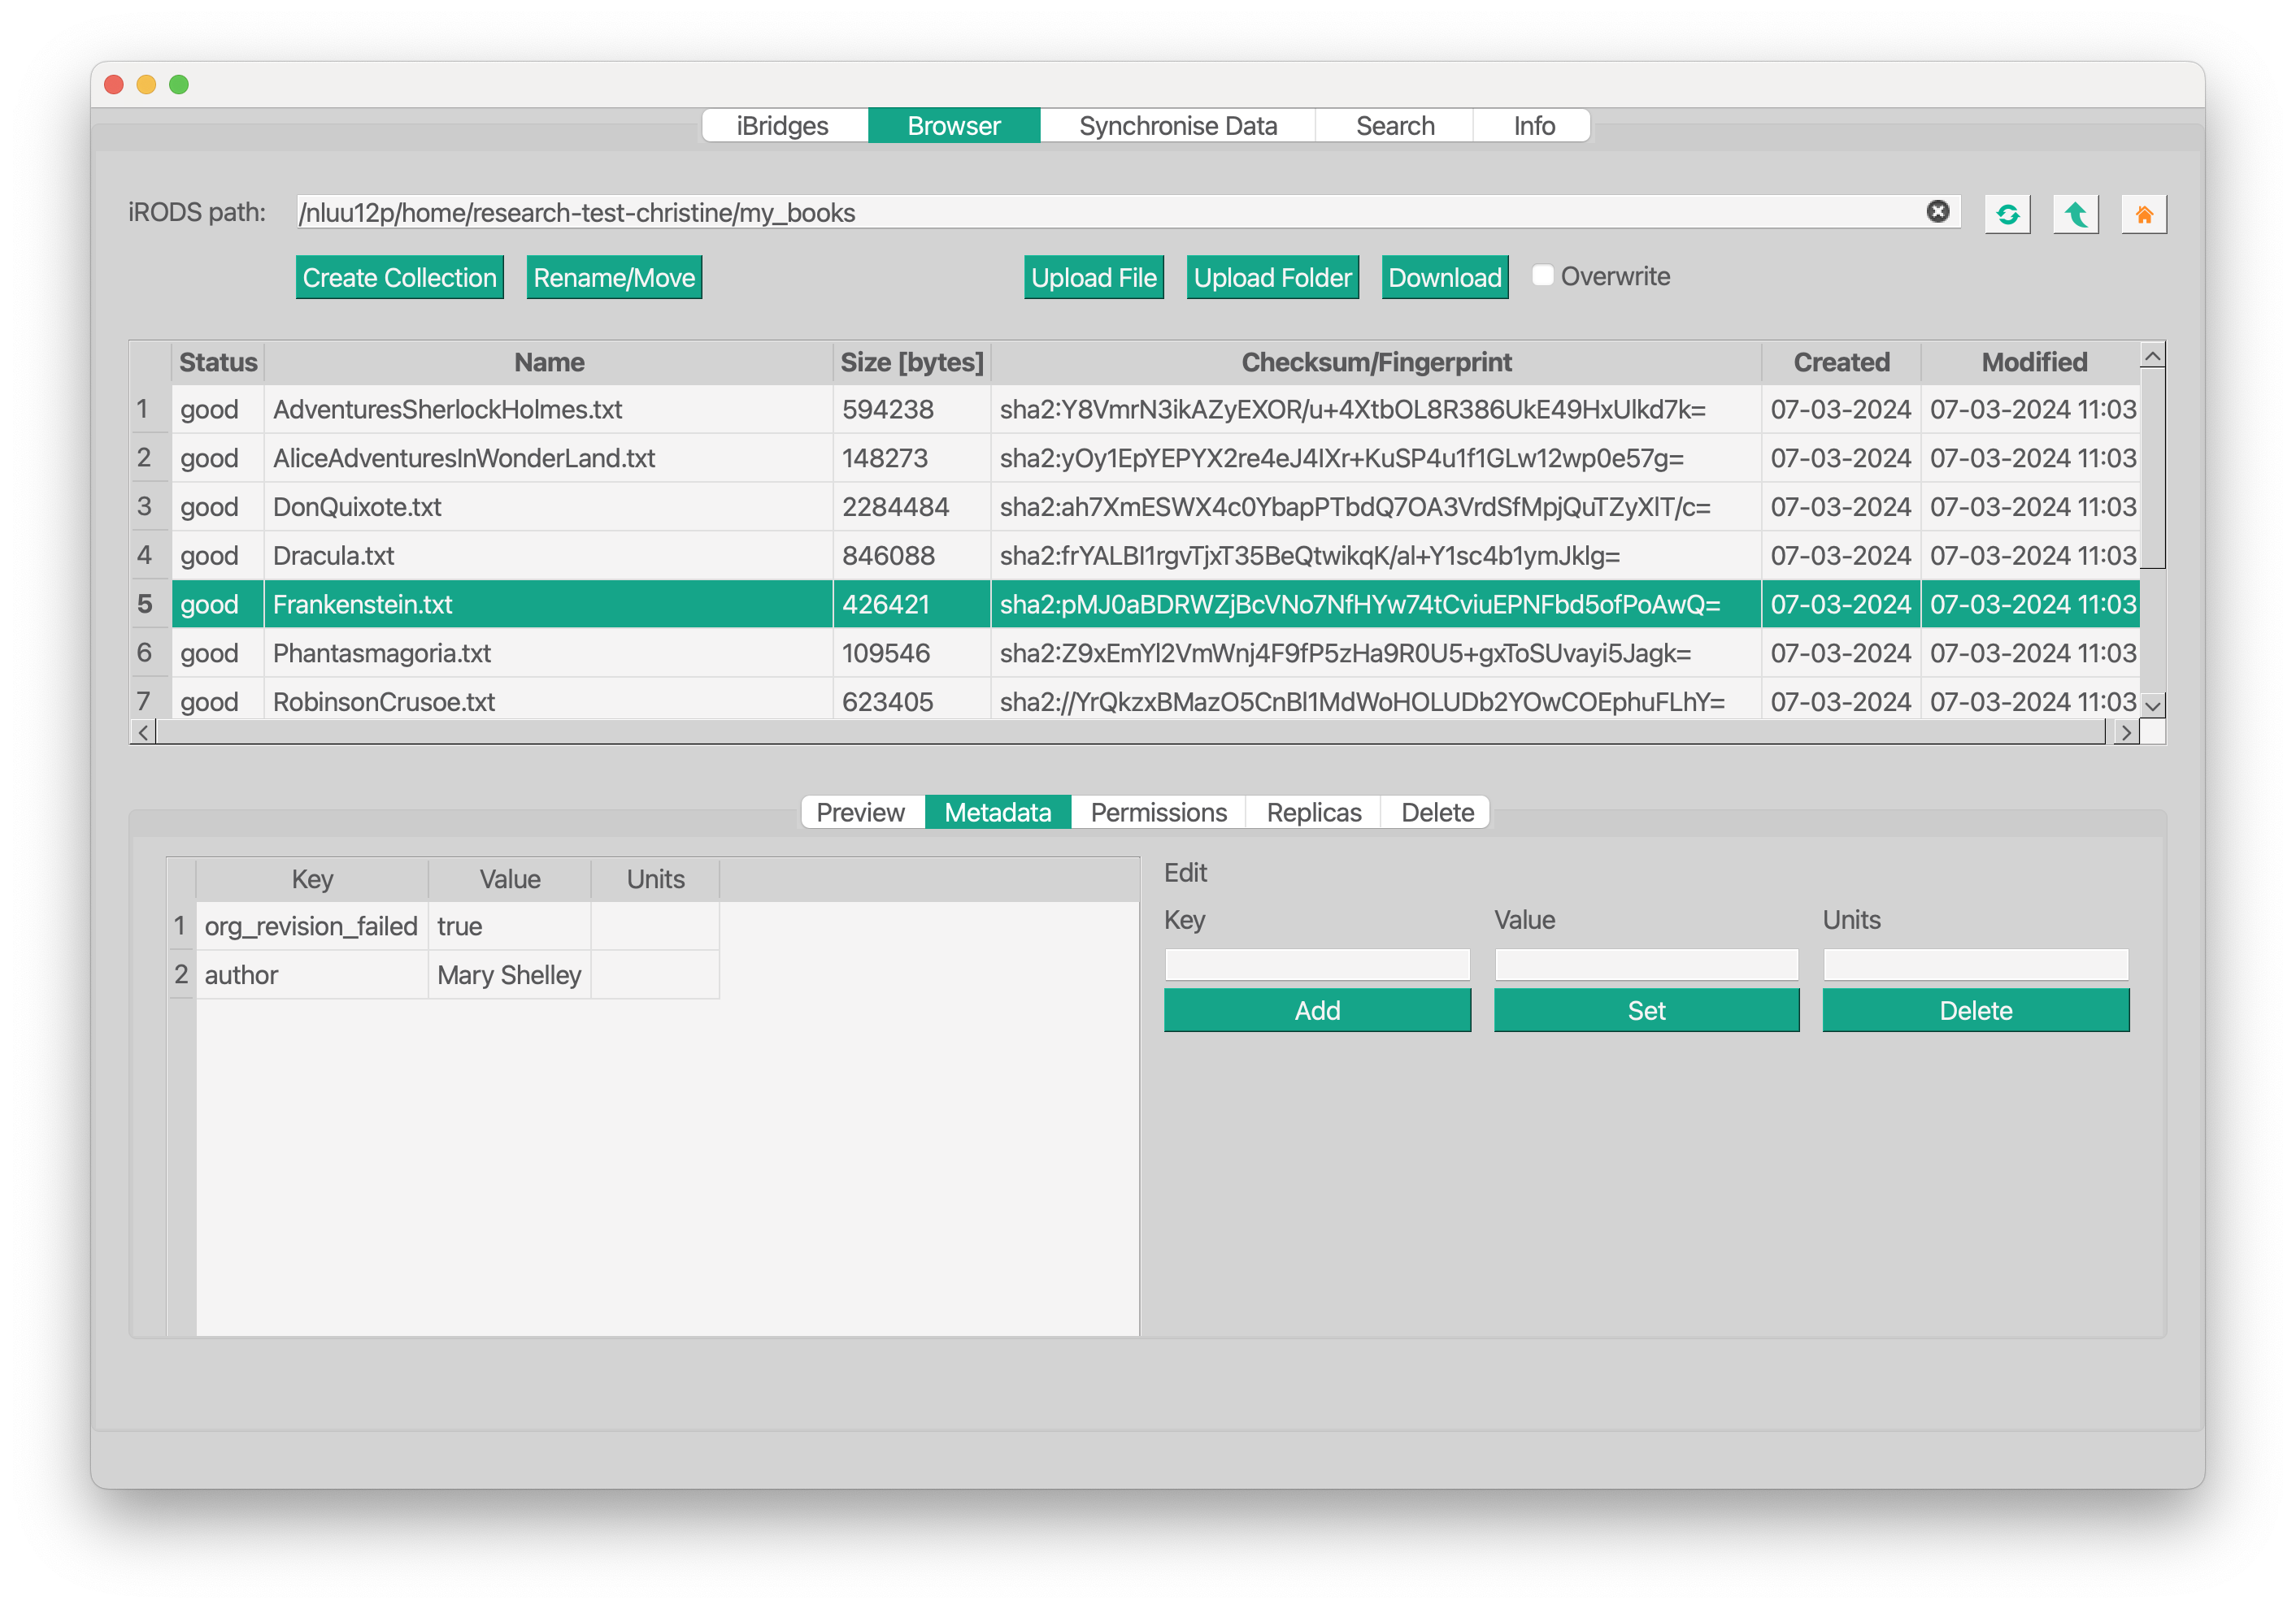
Task: Click the Mary Shelley metadata value
Action: pyautogui.click(x=509, y=975)
